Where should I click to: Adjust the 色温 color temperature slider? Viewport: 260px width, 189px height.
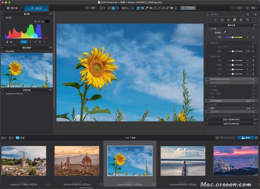(x=233, y=37)
